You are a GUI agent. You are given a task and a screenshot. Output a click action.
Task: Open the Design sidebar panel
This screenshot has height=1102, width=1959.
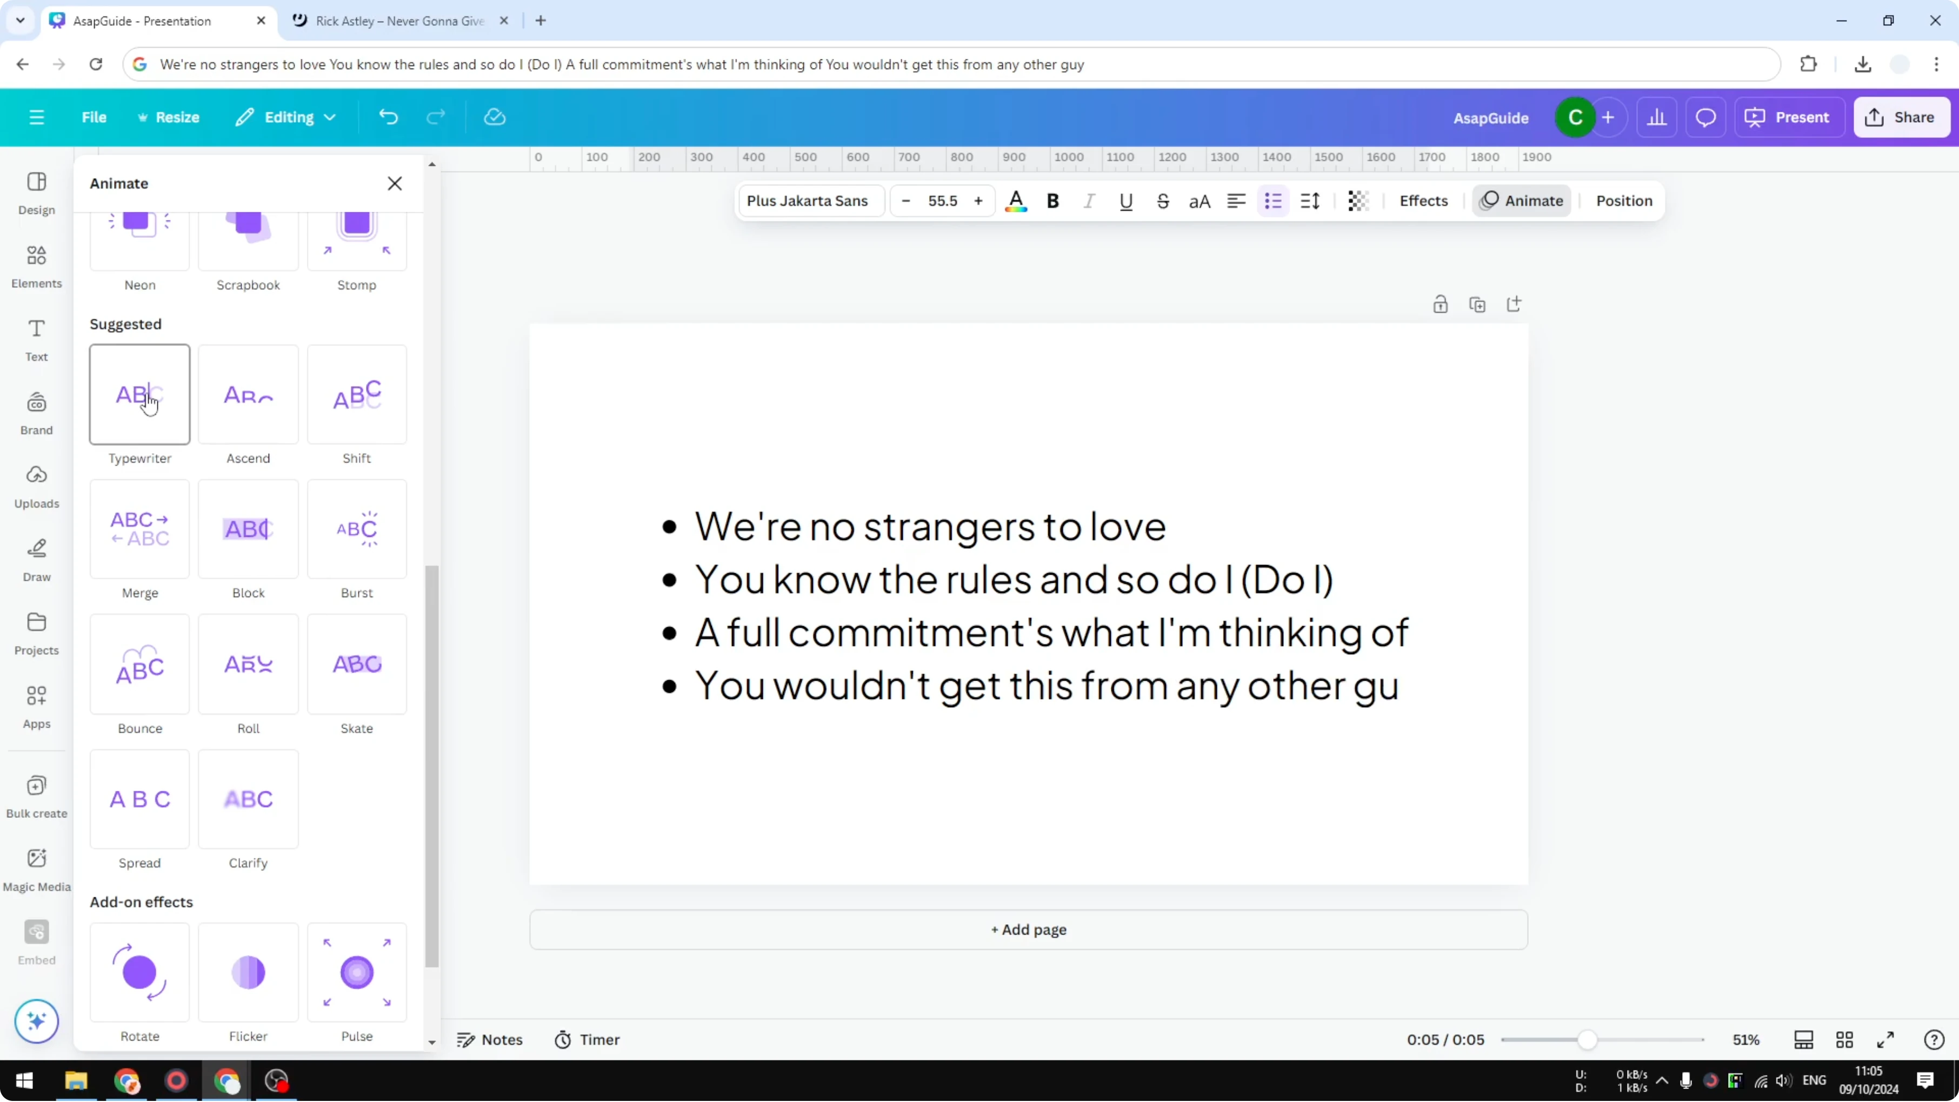click(x=37, y=194)
